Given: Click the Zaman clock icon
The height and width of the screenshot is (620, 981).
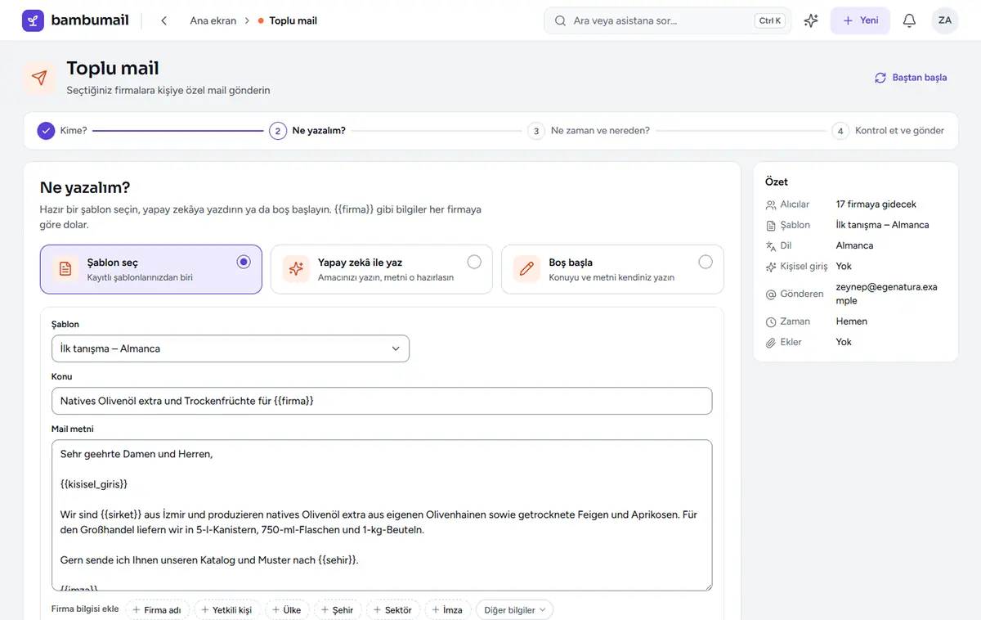Looking at the screenshot, I should [x=770, y=321].
